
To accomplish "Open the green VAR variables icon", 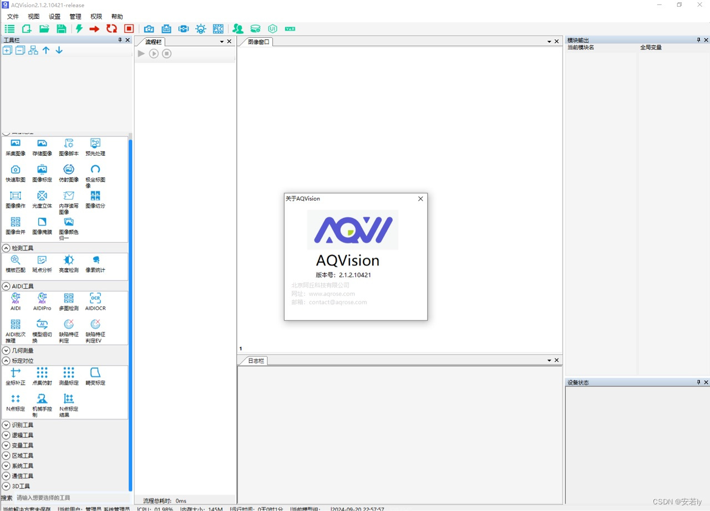I will pos(290,29).
